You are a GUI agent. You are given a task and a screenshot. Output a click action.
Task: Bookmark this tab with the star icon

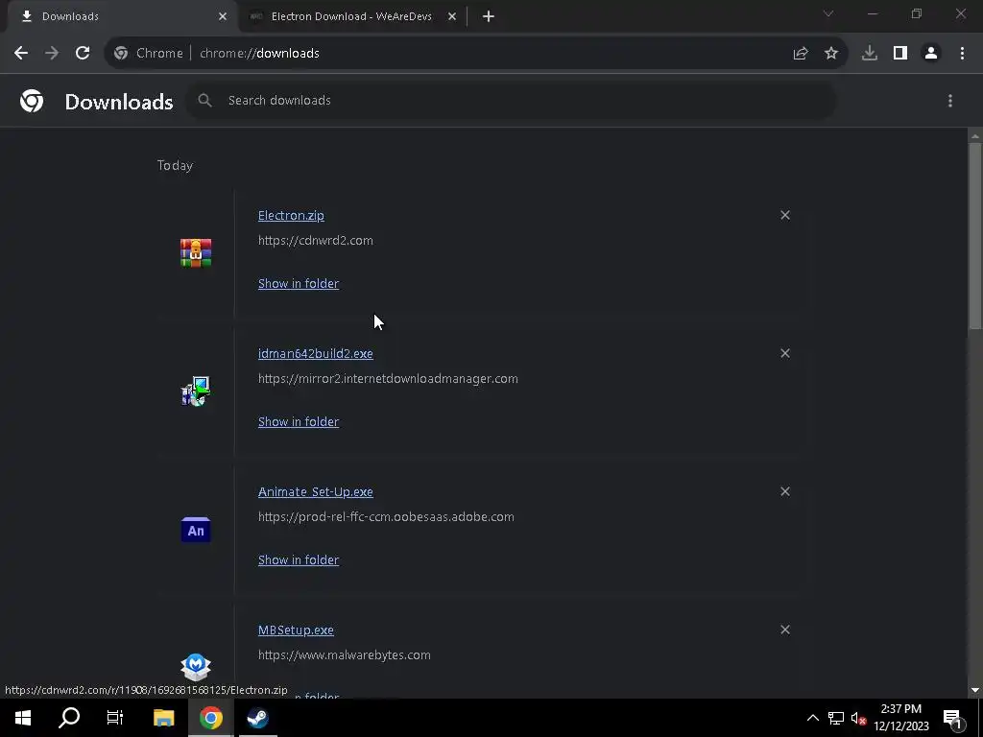[831, 54]
